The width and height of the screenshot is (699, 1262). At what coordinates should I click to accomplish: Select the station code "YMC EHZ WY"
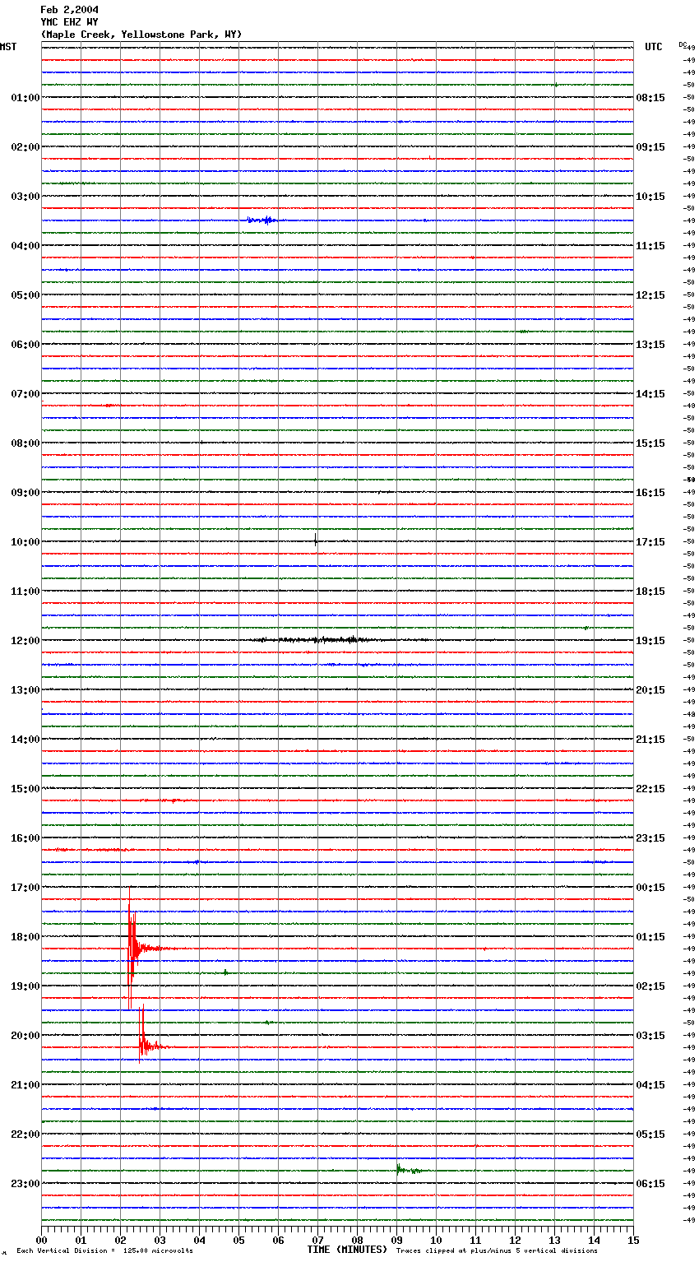pyautogui.click(x=69, y=22)
